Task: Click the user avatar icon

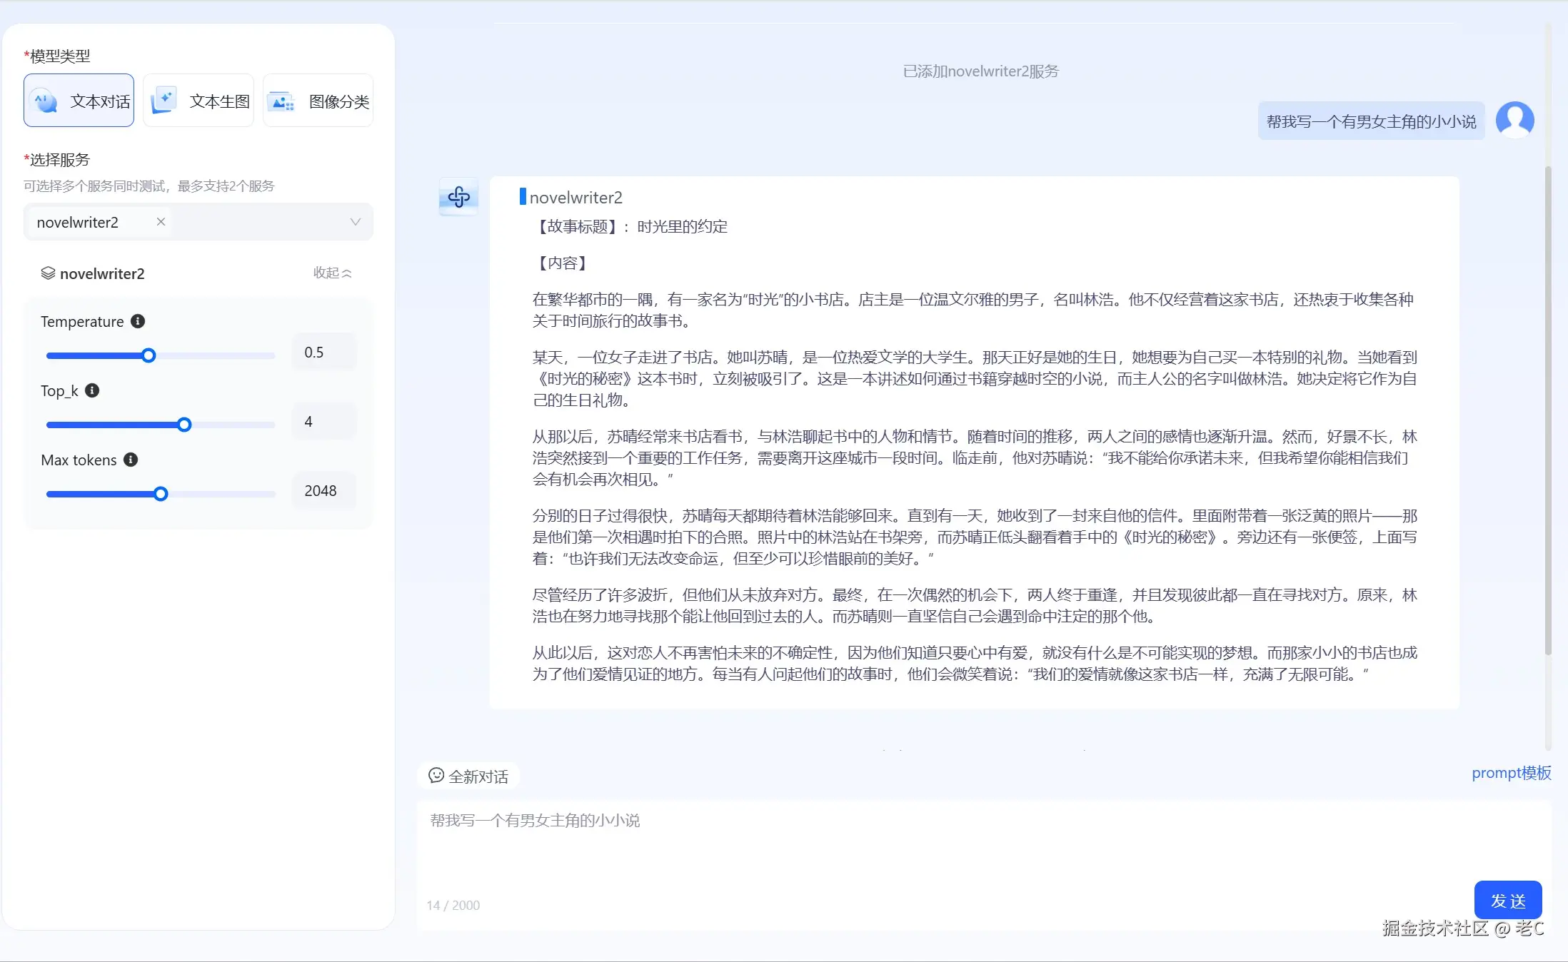Action: 1514,120
